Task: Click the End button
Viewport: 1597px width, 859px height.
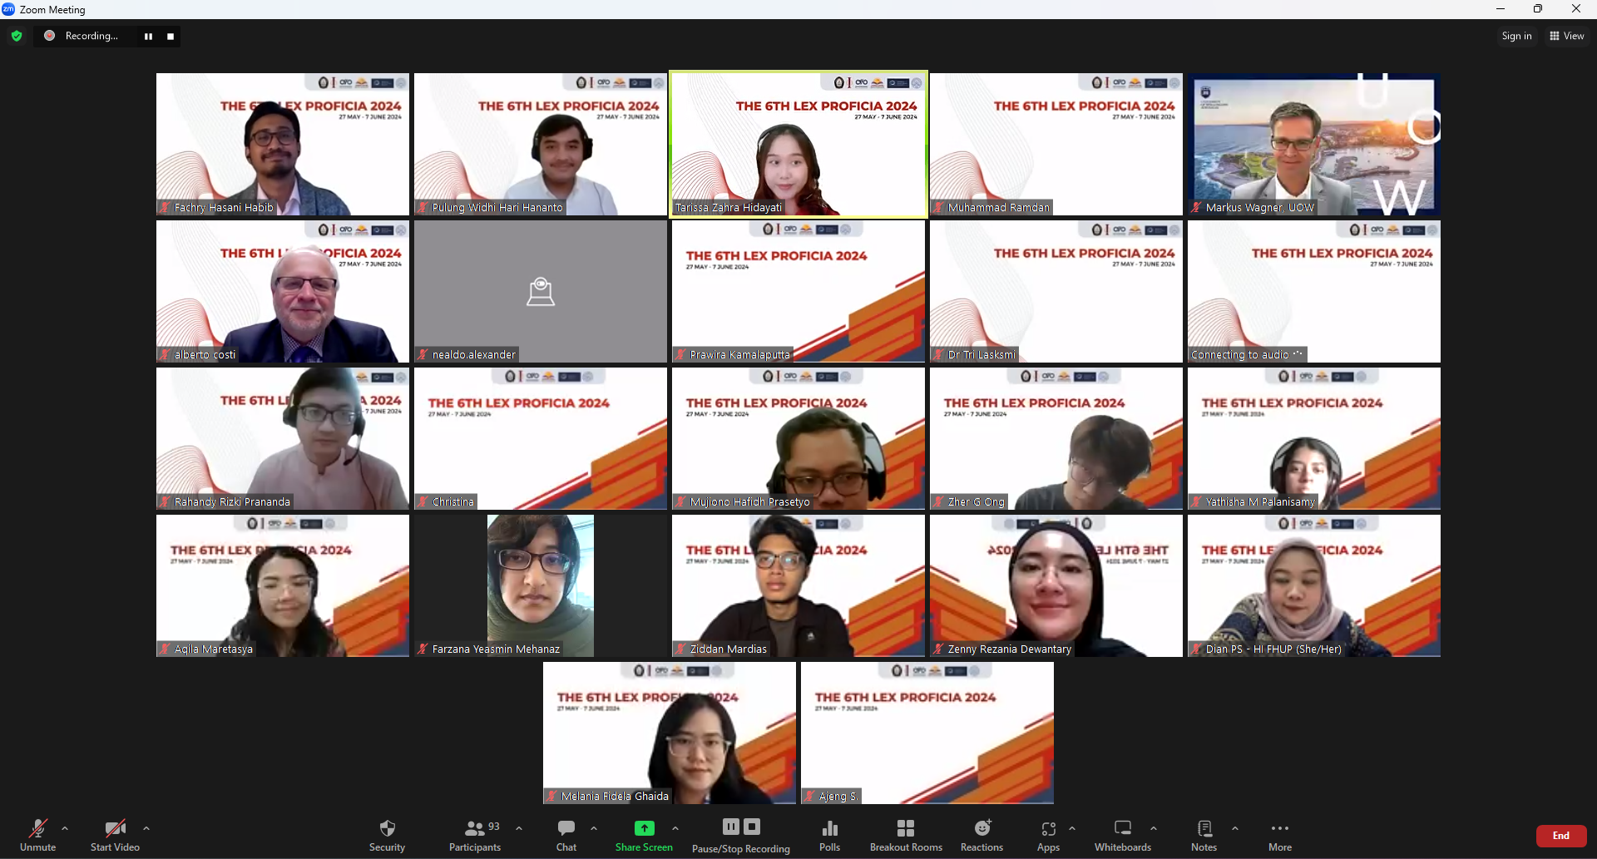Action: click(x=1560, y=835)
